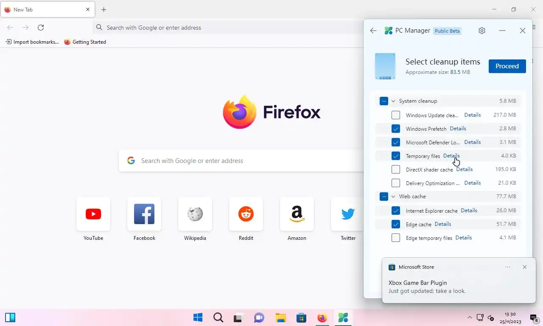Uncheck Edge cache checkbox

click(x=395, y=224)
